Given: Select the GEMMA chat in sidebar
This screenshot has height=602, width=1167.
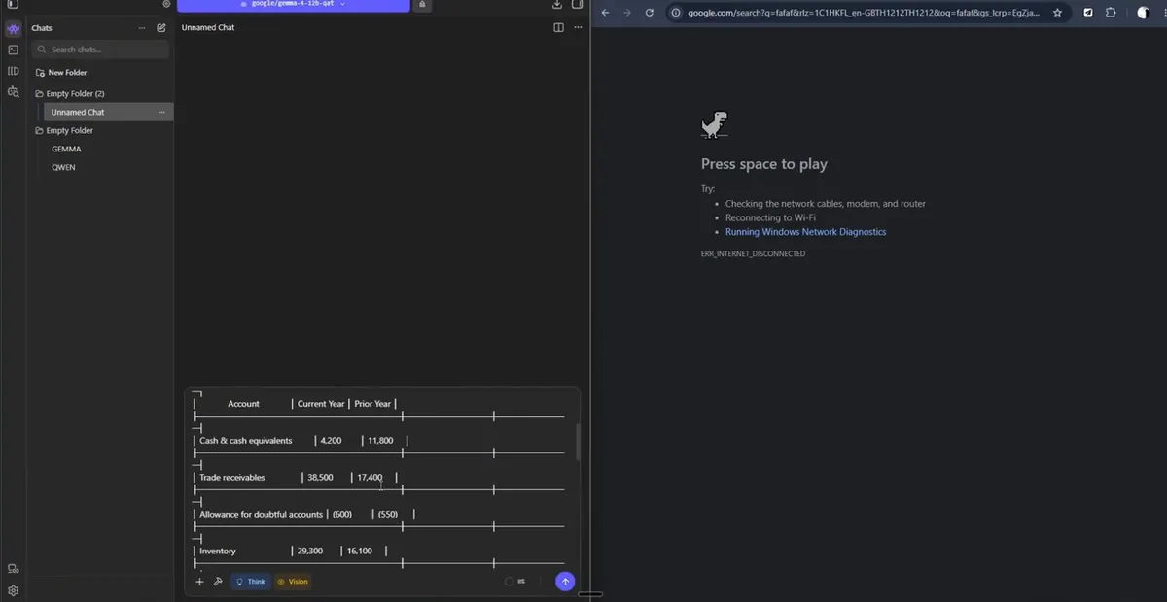Looking at the screenshot, I should [66, 150].
